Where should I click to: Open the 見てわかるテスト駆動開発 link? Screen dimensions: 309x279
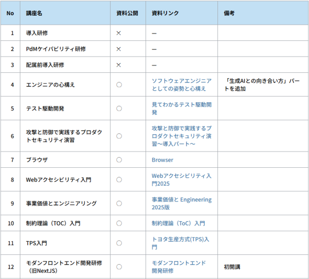(x=182, y=109)
